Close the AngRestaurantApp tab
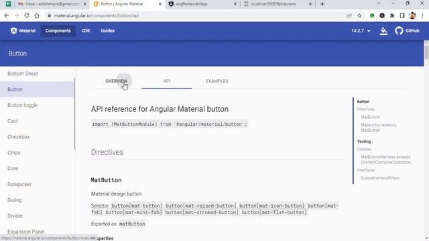The width and height of the screenshot is (429, 241). point(235,4)
